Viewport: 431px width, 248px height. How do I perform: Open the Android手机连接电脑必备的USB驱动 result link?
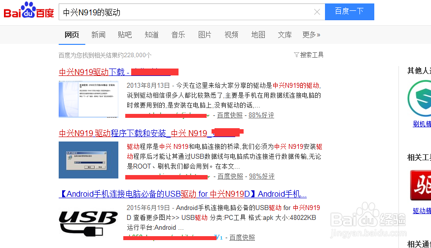182,194
